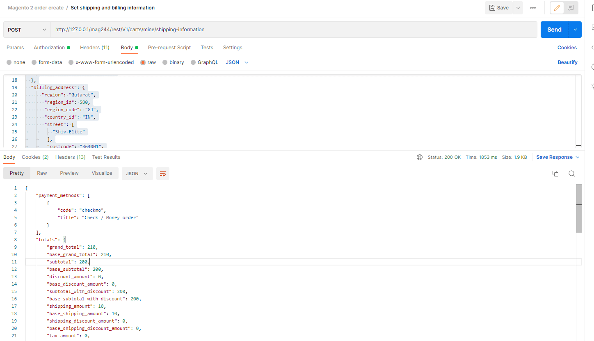This screenshot has height=341, width=594.
Task: Open the POST method dropdown
Action: click(x=27, y=30)
